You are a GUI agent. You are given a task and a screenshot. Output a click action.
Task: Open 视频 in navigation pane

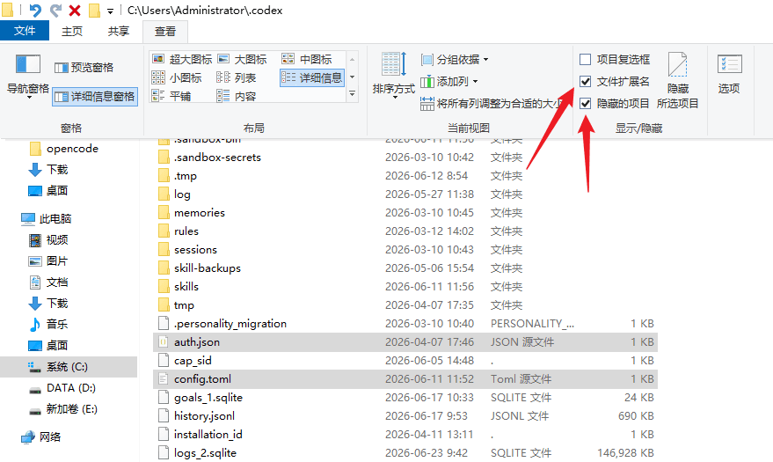[57, 240]
